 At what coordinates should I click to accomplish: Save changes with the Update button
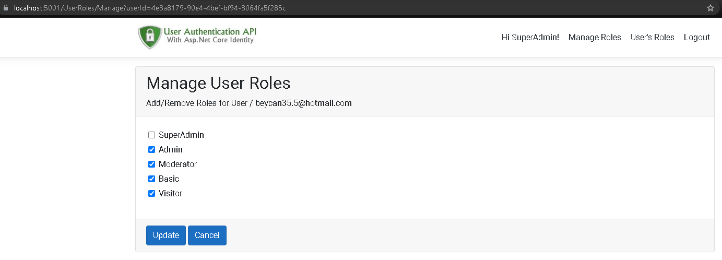tap(166, 235)
